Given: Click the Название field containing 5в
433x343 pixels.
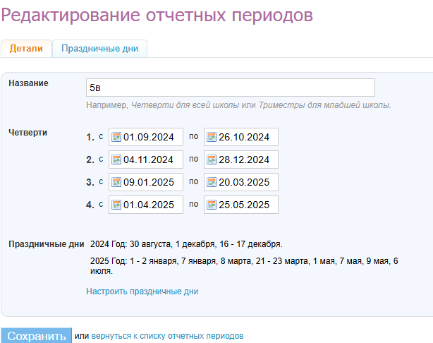Looking at the screenshot, I should (x=229, y=88).
